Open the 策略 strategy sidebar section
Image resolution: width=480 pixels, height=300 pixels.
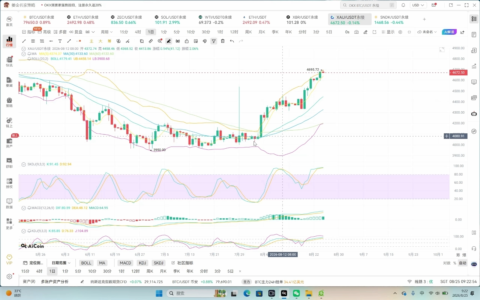9,102
